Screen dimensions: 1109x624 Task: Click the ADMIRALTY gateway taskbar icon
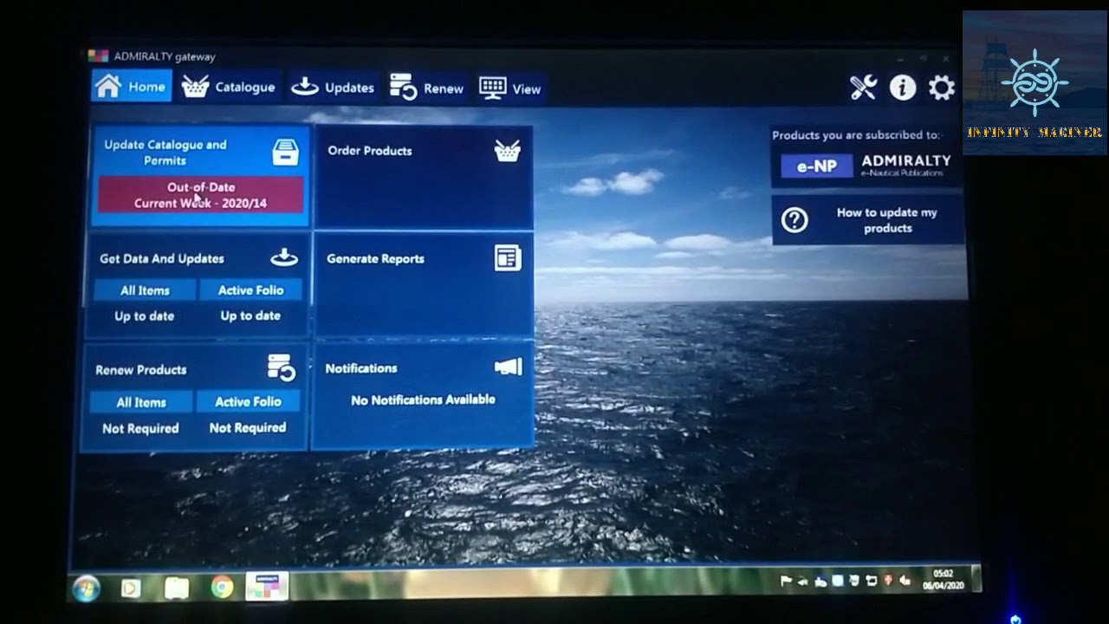click(x=267, y=587)
